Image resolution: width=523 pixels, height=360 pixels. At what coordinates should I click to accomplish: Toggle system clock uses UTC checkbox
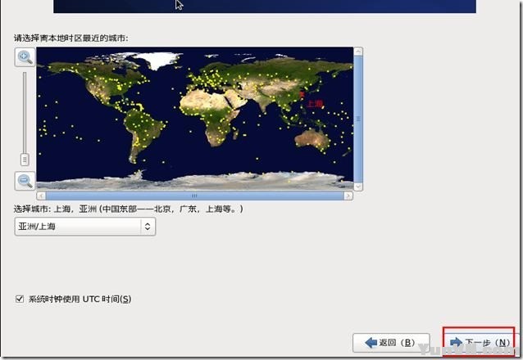pyautogui.click(x=20, y=299)
